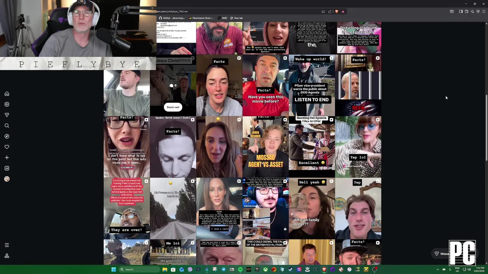Open the Meta apps icon
Image resolution: width=488 pixels, height=274 pixels.
(7, 256)
